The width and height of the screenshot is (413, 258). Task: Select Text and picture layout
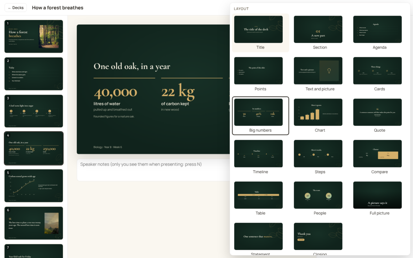(320, 74)
